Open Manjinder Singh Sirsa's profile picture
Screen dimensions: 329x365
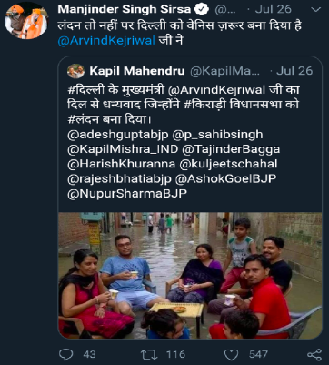[x=26, y=22]
